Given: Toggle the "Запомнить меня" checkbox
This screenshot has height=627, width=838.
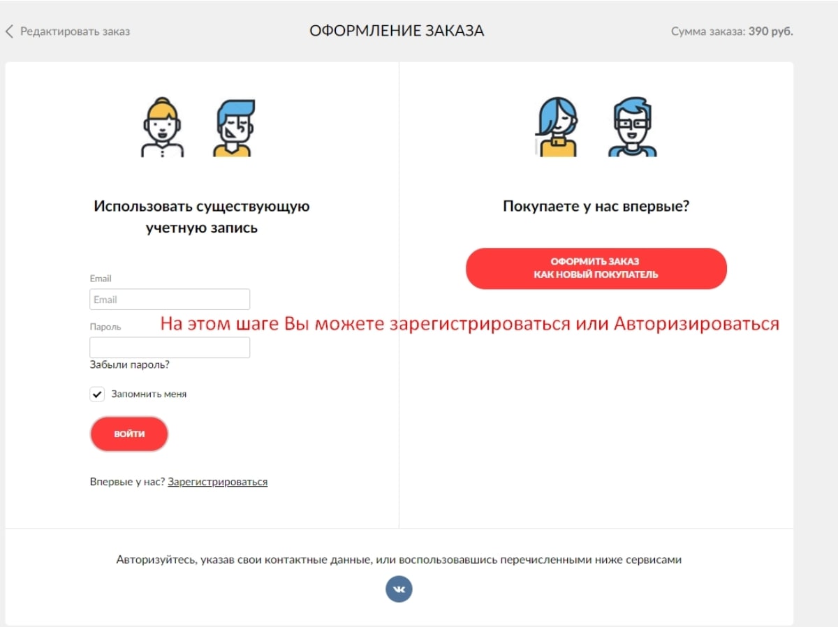Looking at the screenshot, I should coord(97,394).
